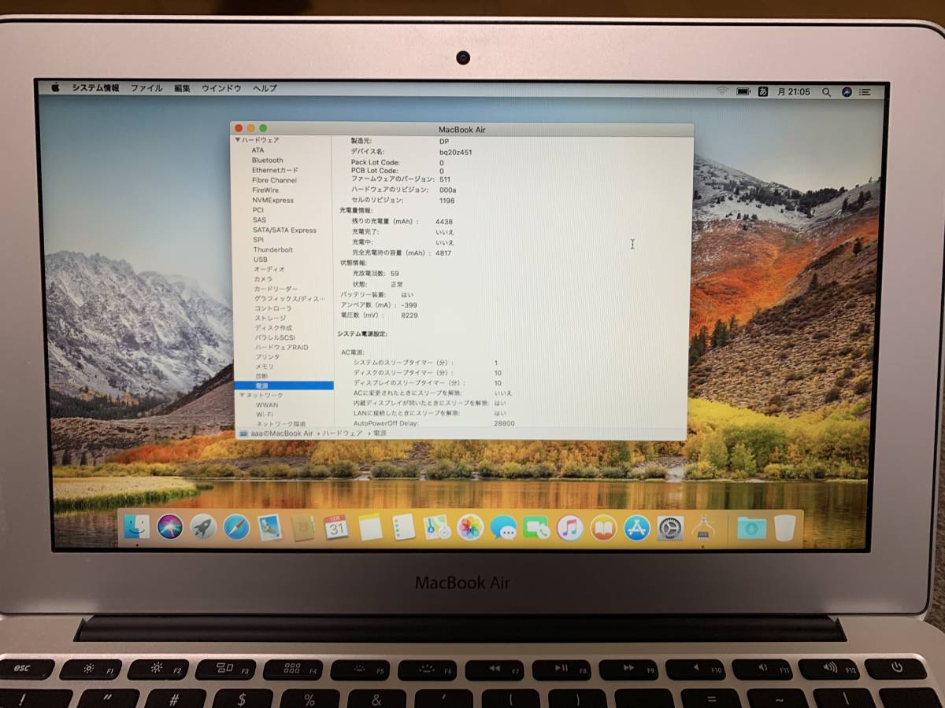The image size is (945, 708).
Task: Open the Trash in Dock
Action: (x=784, y=527)
